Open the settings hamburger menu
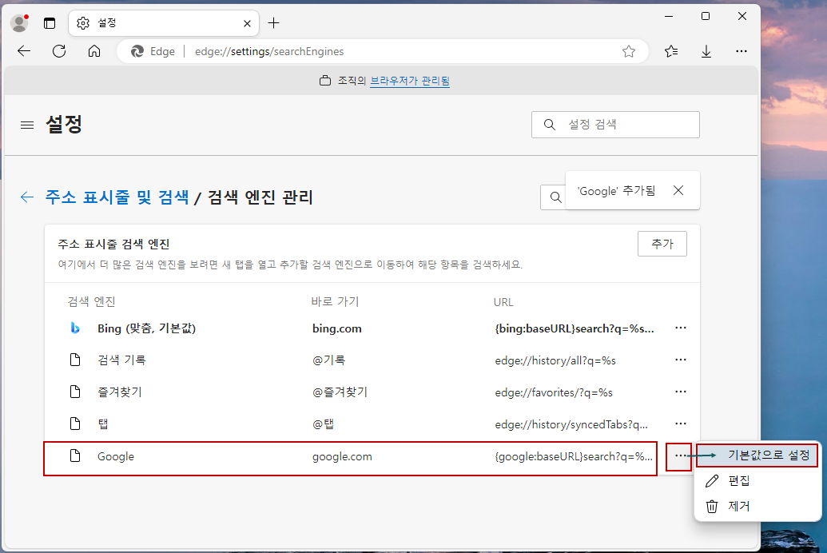 pos(27,125)
